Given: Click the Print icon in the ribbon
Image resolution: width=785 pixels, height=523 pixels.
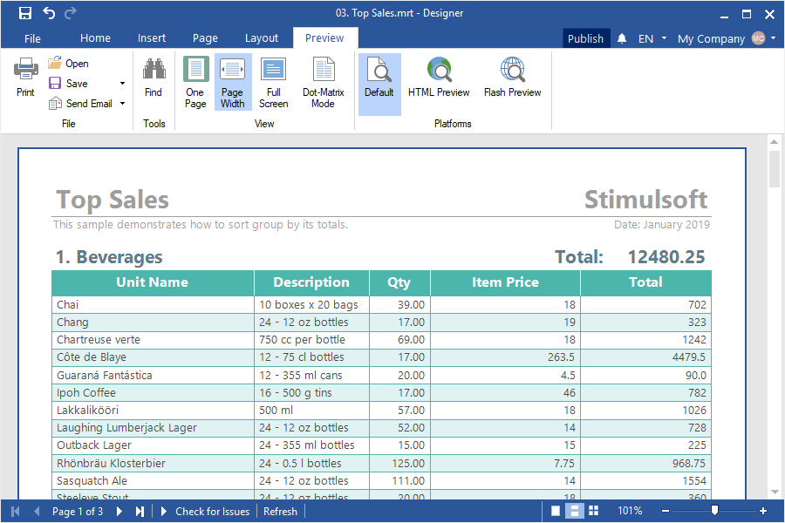Looking at the screenshot, I should [25, 78].
